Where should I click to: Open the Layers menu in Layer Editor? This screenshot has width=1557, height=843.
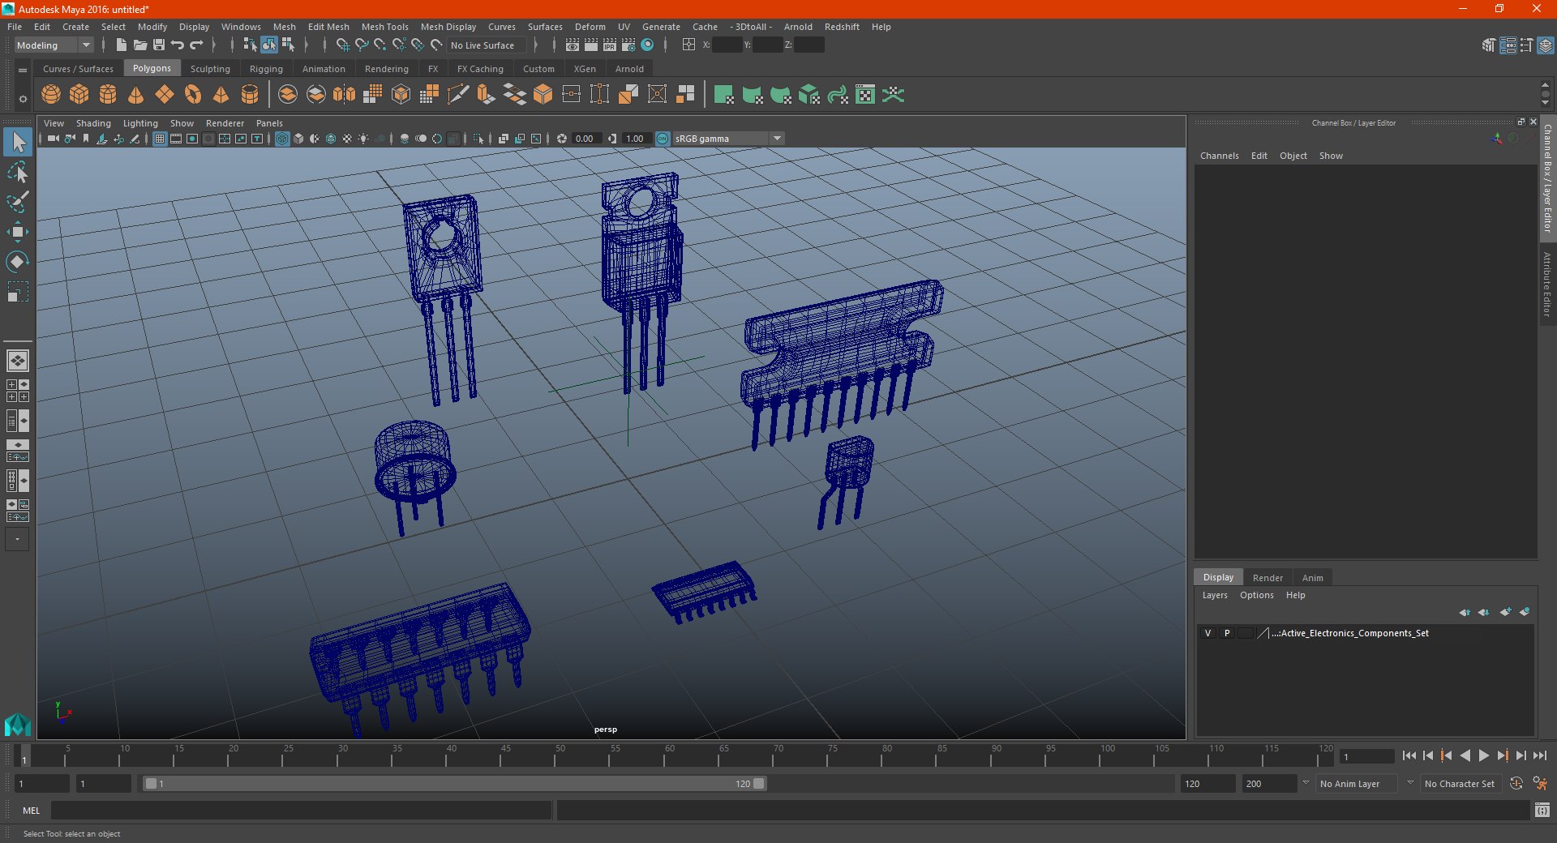click(1215, 595)
